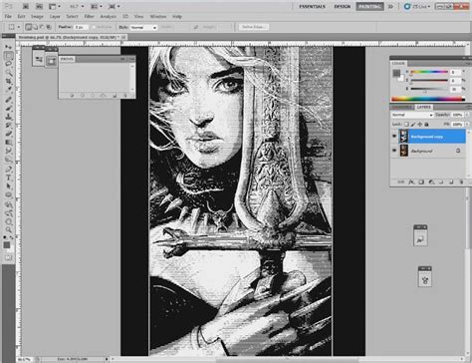Open the Window menu
The image size is (472, 363).
pyautogui.click(x=158, y=16)
